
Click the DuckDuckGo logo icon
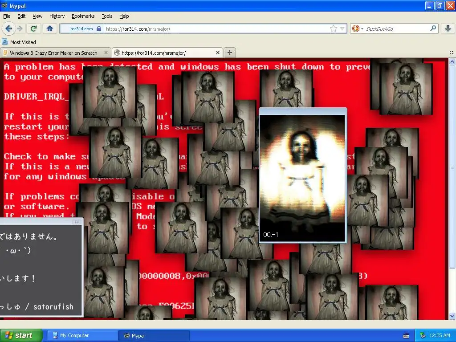click(355, 28)
